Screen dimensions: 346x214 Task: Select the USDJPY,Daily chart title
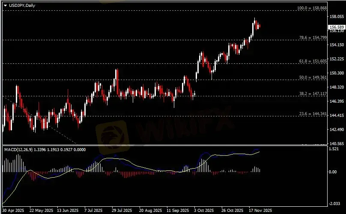coord(22,6)
